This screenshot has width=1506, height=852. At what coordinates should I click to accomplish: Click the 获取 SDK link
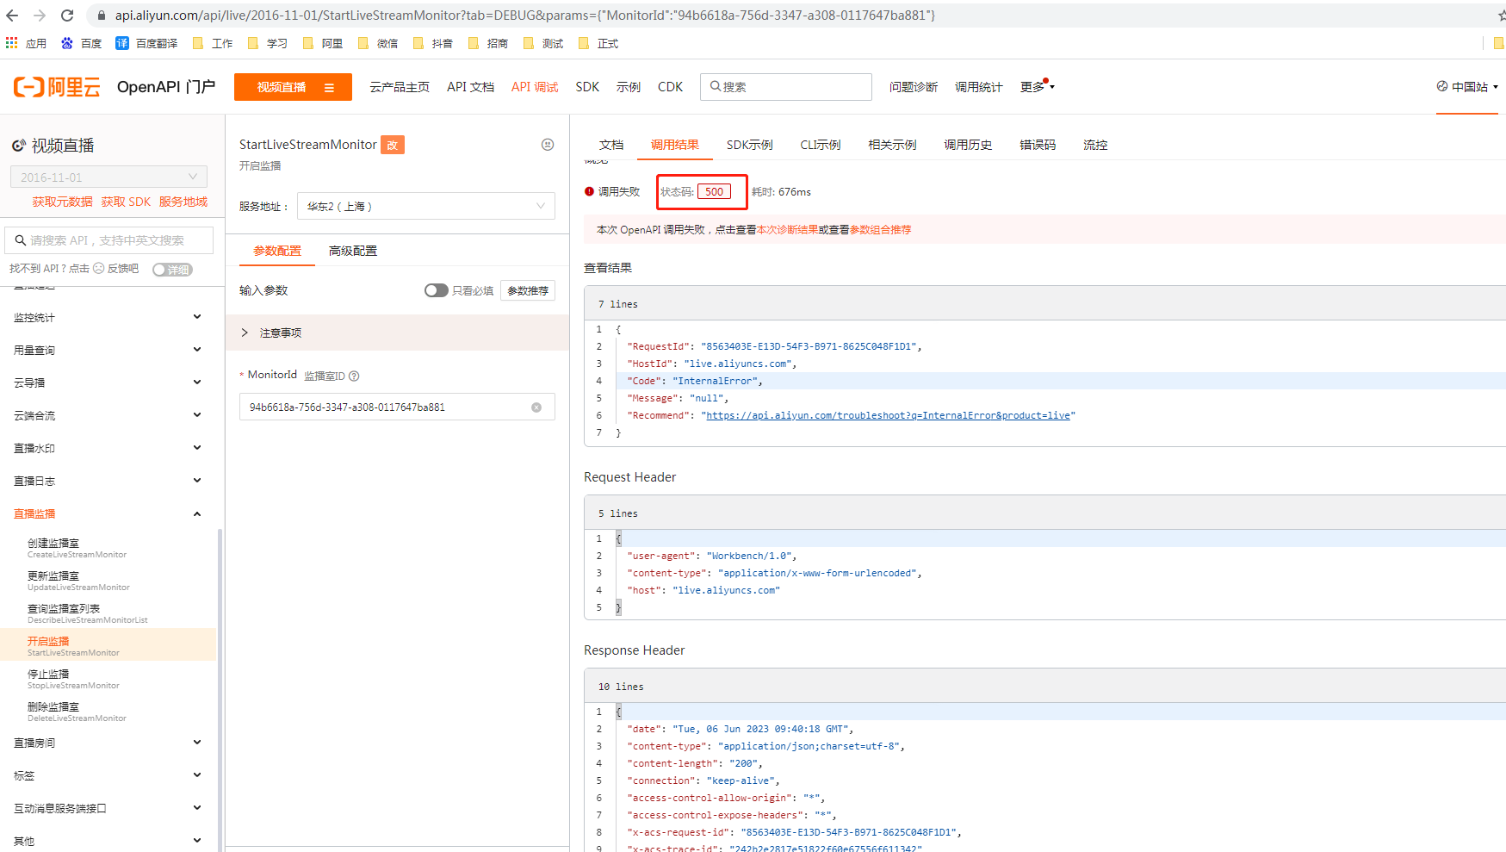(x=126, y=202)
